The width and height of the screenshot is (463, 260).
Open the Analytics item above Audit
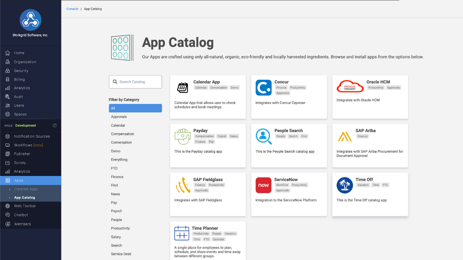(22, 88)
